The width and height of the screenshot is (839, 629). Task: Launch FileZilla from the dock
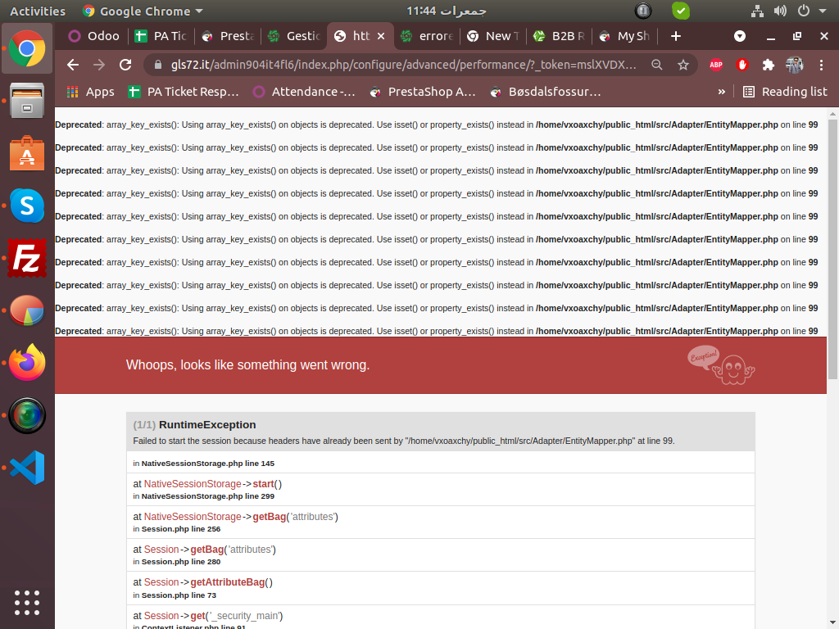pos(27,258)
